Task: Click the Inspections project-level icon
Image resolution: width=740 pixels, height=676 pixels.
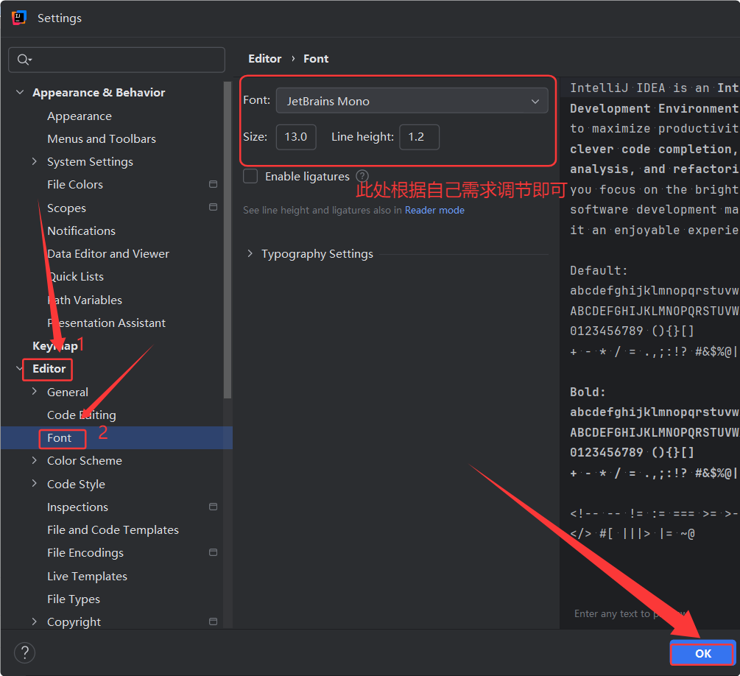Action: pos(214,507)
